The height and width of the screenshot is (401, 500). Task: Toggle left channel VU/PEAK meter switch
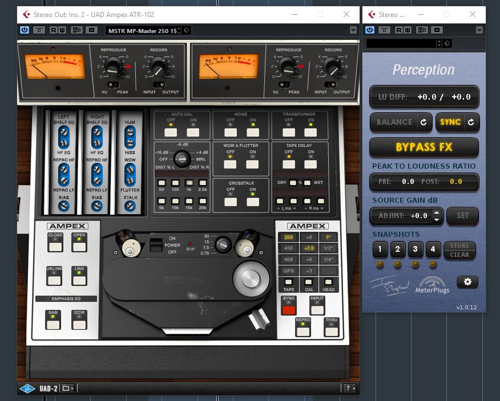(x=113, y=85)
